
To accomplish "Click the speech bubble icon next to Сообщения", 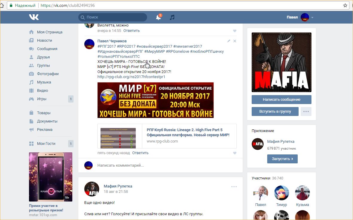I will tap(31, 49).
